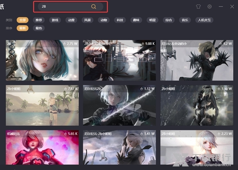Select the 推荐 category filter
Image resolution: width=238 pixels, height=170 pixels.
pyautogui.click(x=39, y=20)
